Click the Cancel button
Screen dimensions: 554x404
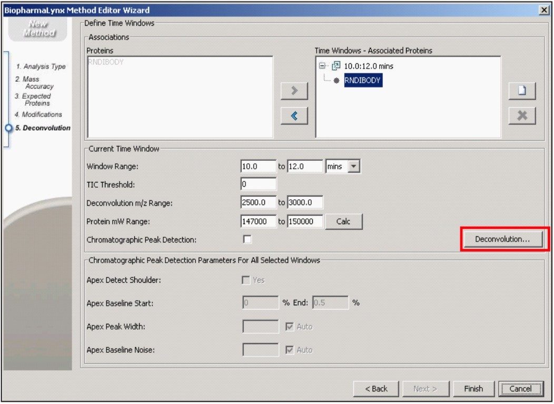521,389
